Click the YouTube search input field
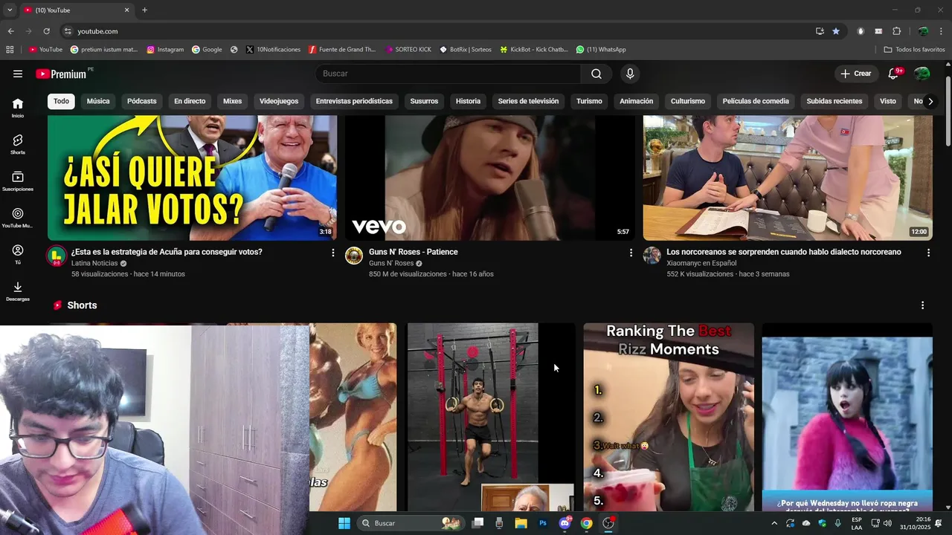This screenshot has height=535, width=952. point(448,74)
